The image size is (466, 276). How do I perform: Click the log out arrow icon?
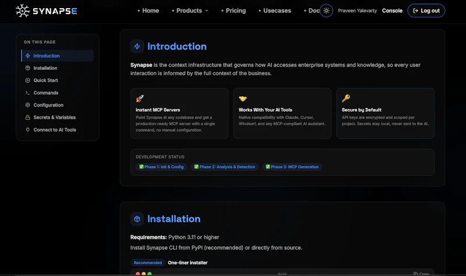pos(415,10)
